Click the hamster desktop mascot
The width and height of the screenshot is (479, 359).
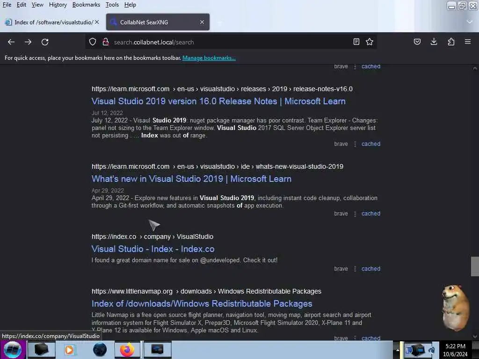click(455, 308)
